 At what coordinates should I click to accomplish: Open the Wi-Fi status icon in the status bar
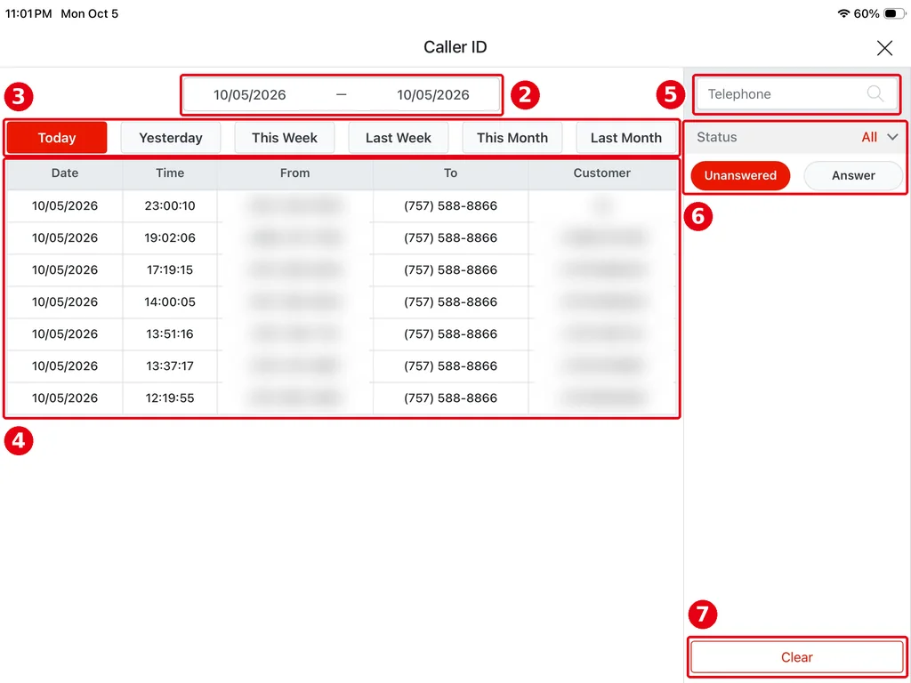(843, 13)
